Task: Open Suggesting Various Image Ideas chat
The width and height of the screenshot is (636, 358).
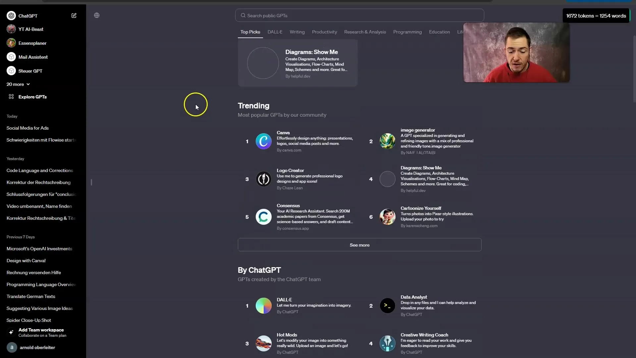Action: tap(40, 308)
